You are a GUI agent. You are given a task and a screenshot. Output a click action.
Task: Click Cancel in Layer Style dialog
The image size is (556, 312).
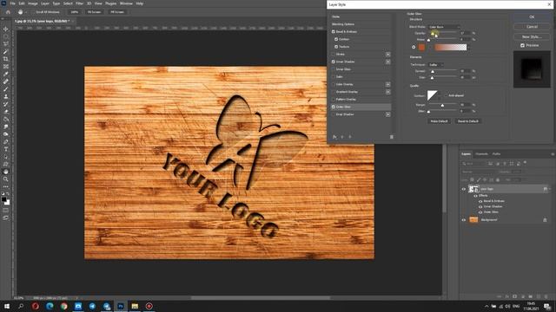[532, 27]
